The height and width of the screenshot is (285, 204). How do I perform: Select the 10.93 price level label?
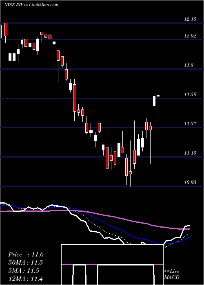pos(190,182)
